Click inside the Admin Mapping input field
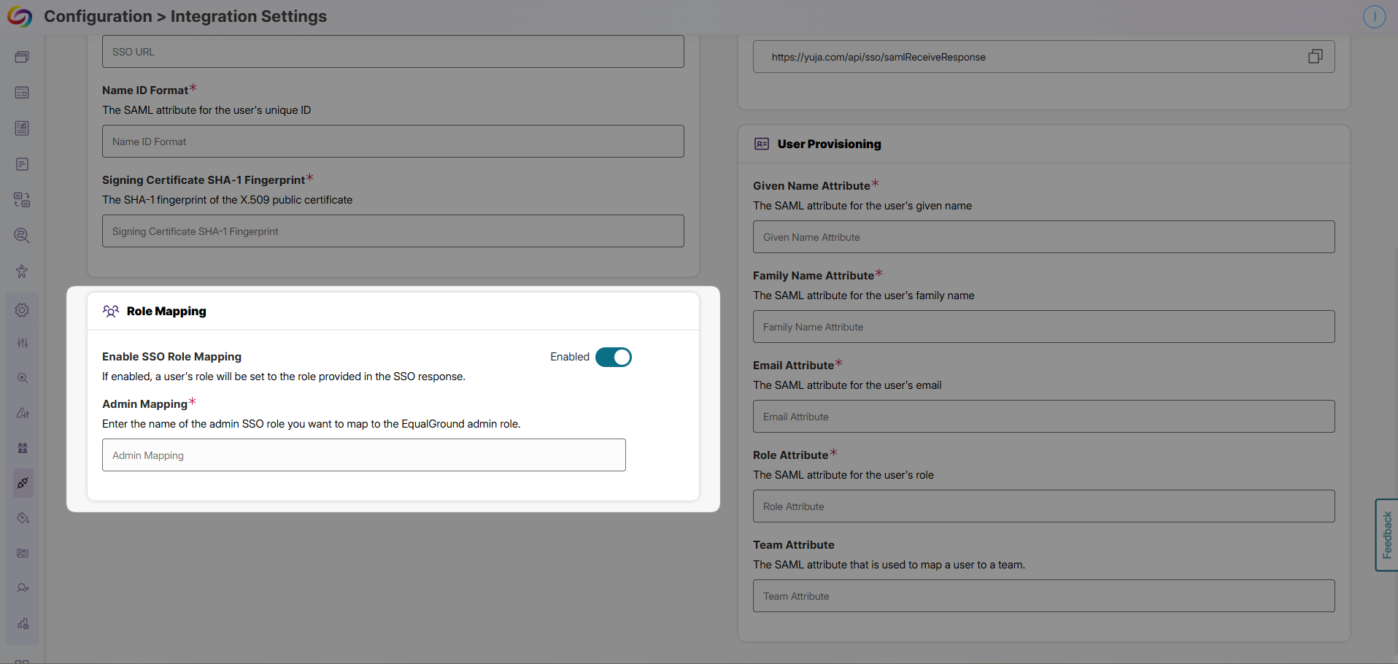This screenshot has height=664, width=1398. point(363,455)
